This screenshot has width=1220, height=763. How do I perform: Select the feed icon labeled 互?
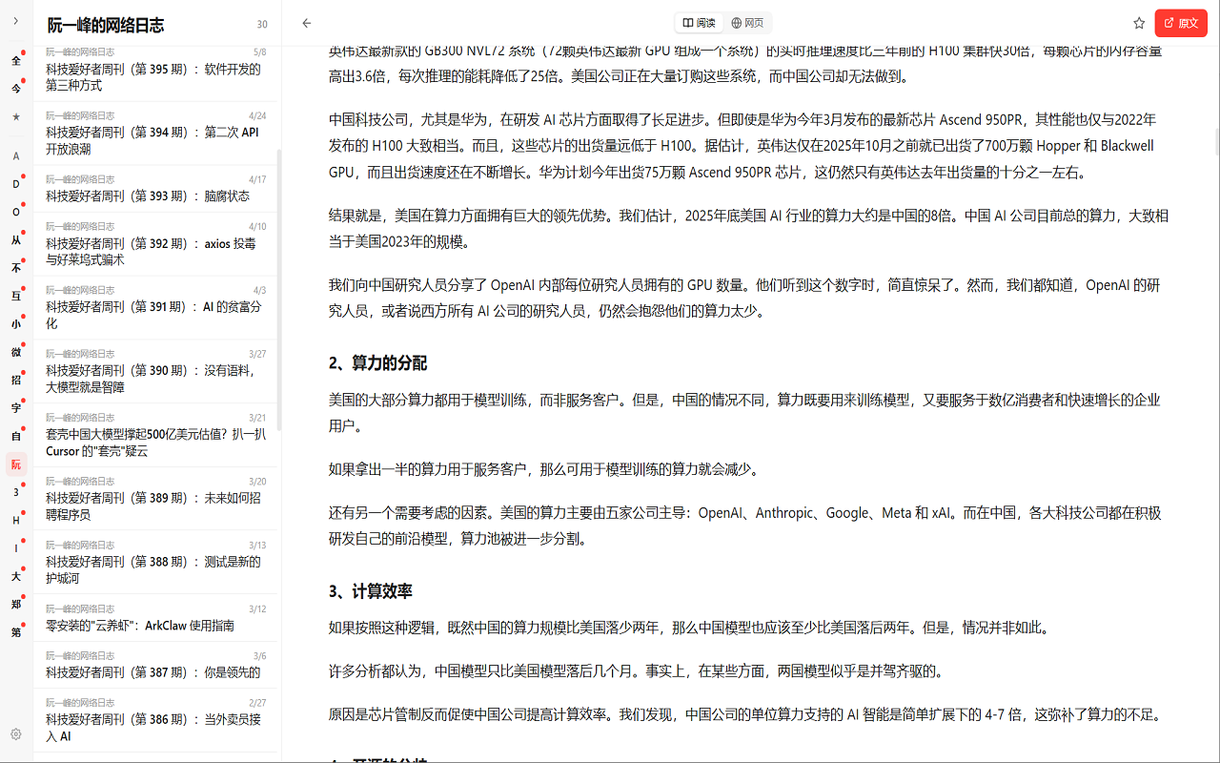pyautogui.click(x=16, y=296)
